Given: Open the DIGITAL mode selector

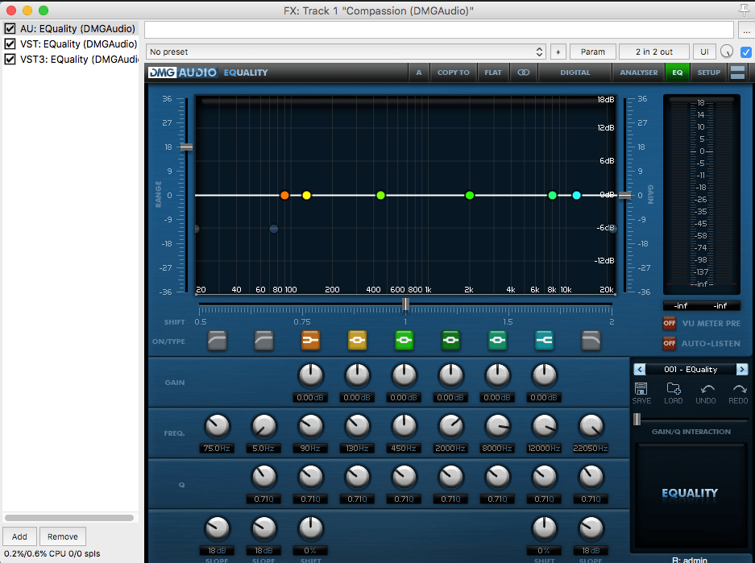Looking at the screenshot, I should (575, 72).
